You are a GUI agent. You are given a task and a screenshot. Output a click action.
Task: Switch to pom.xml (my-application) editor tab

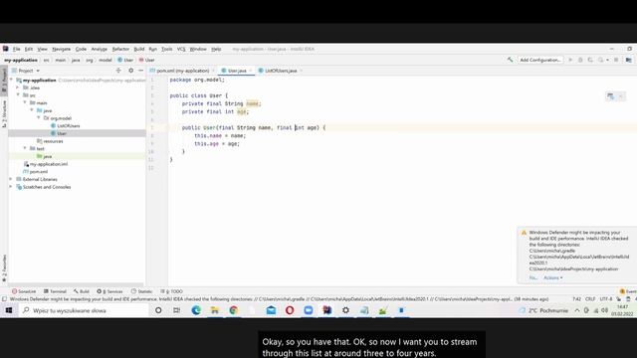click(x=182, y=71)
